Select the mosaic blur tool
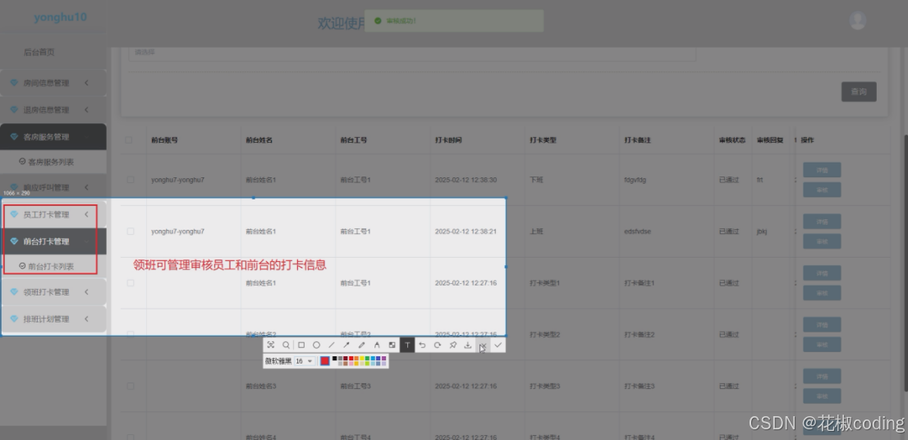 [392, 345]
